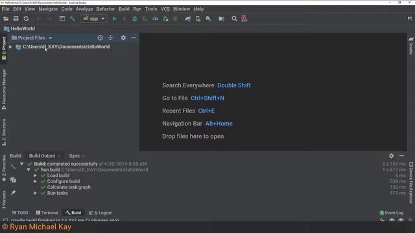Screen dimensions: 415x233
Task: Select the Calculate task graph row
Action: (x=69, y=187)
